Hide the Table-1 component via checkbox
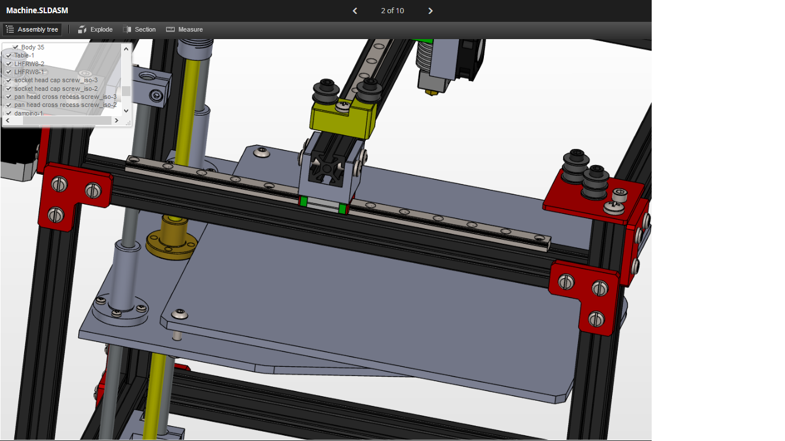This screenshot has height=441, width=785. (x=9, y=56)
